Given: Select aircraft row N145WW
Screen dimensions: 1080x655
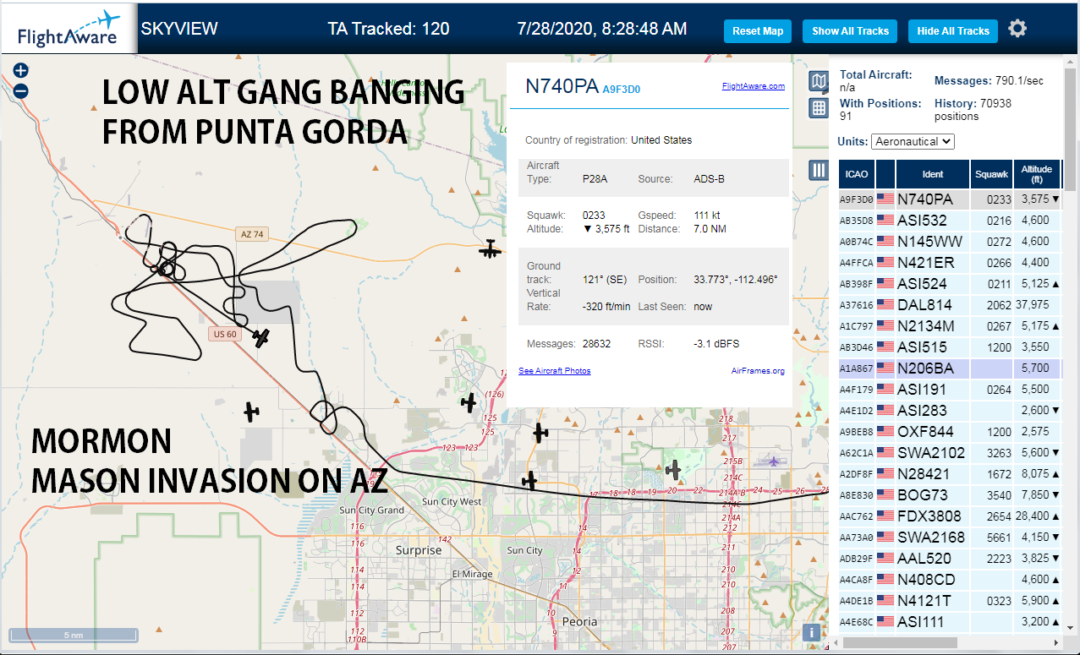Looking at the screenshot, I should coord(950,242).
